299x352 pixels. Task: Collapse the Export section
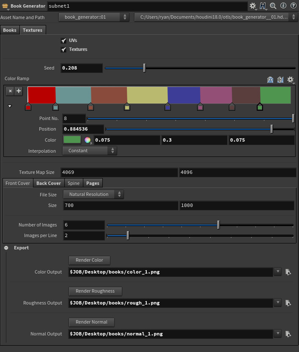[6, 248]
